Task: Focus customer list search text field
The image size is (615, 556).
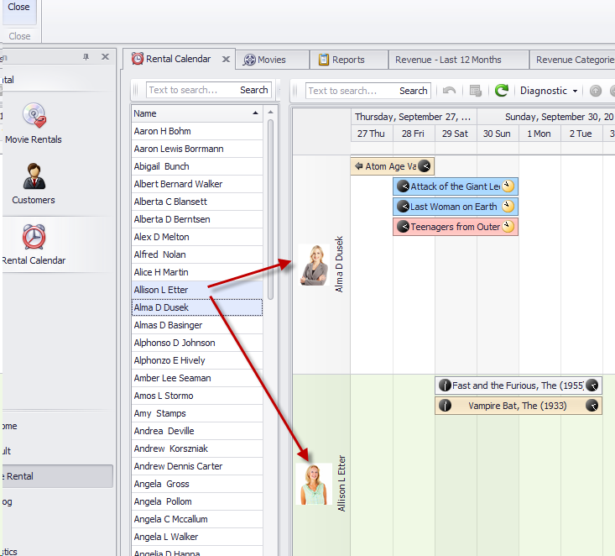Action: coord(192,90)
